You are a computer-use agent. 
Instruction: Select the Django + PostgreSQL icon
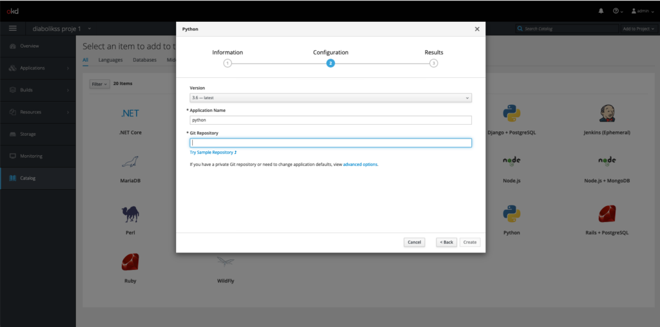tap(511, 113)
